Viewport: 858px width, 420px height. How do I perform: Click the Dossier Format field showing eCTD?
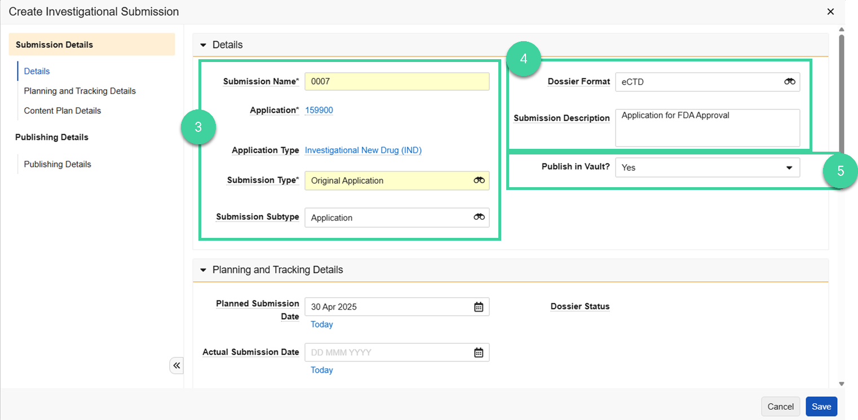(707, 82)
